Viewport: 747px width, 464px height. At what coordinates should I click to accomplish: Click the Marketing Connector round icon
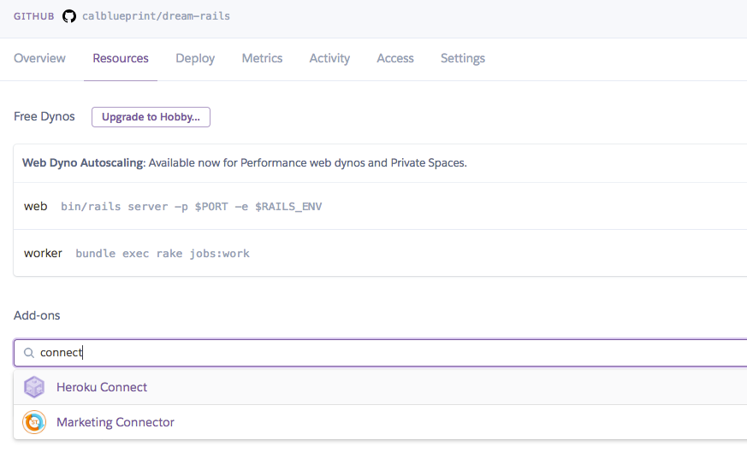34,422
